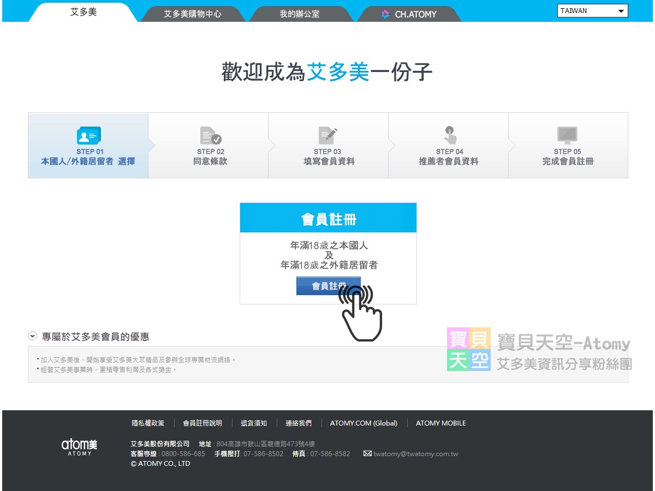Viewport: 655px width, 491px height.
Task: Click the customer service number 0800-586-685
Action: pos(183,454)
